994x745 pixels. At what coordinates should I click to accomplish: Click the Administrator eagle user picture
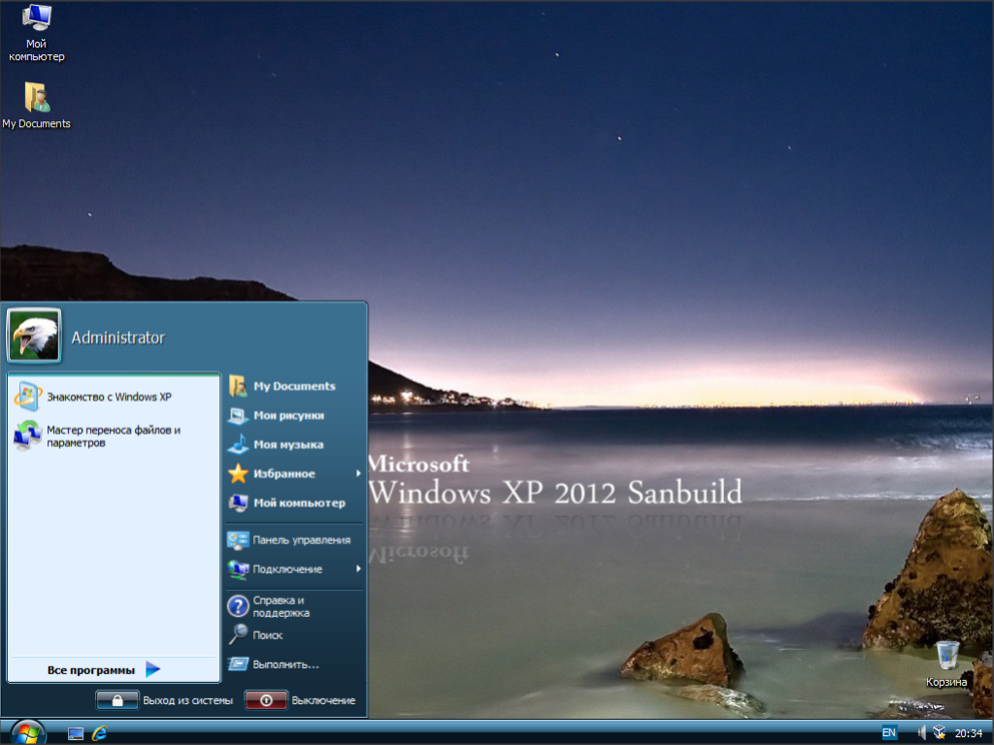click(34, 335)
